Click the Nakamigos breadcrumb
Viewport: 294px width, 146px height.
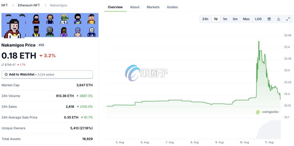point(59,5)
